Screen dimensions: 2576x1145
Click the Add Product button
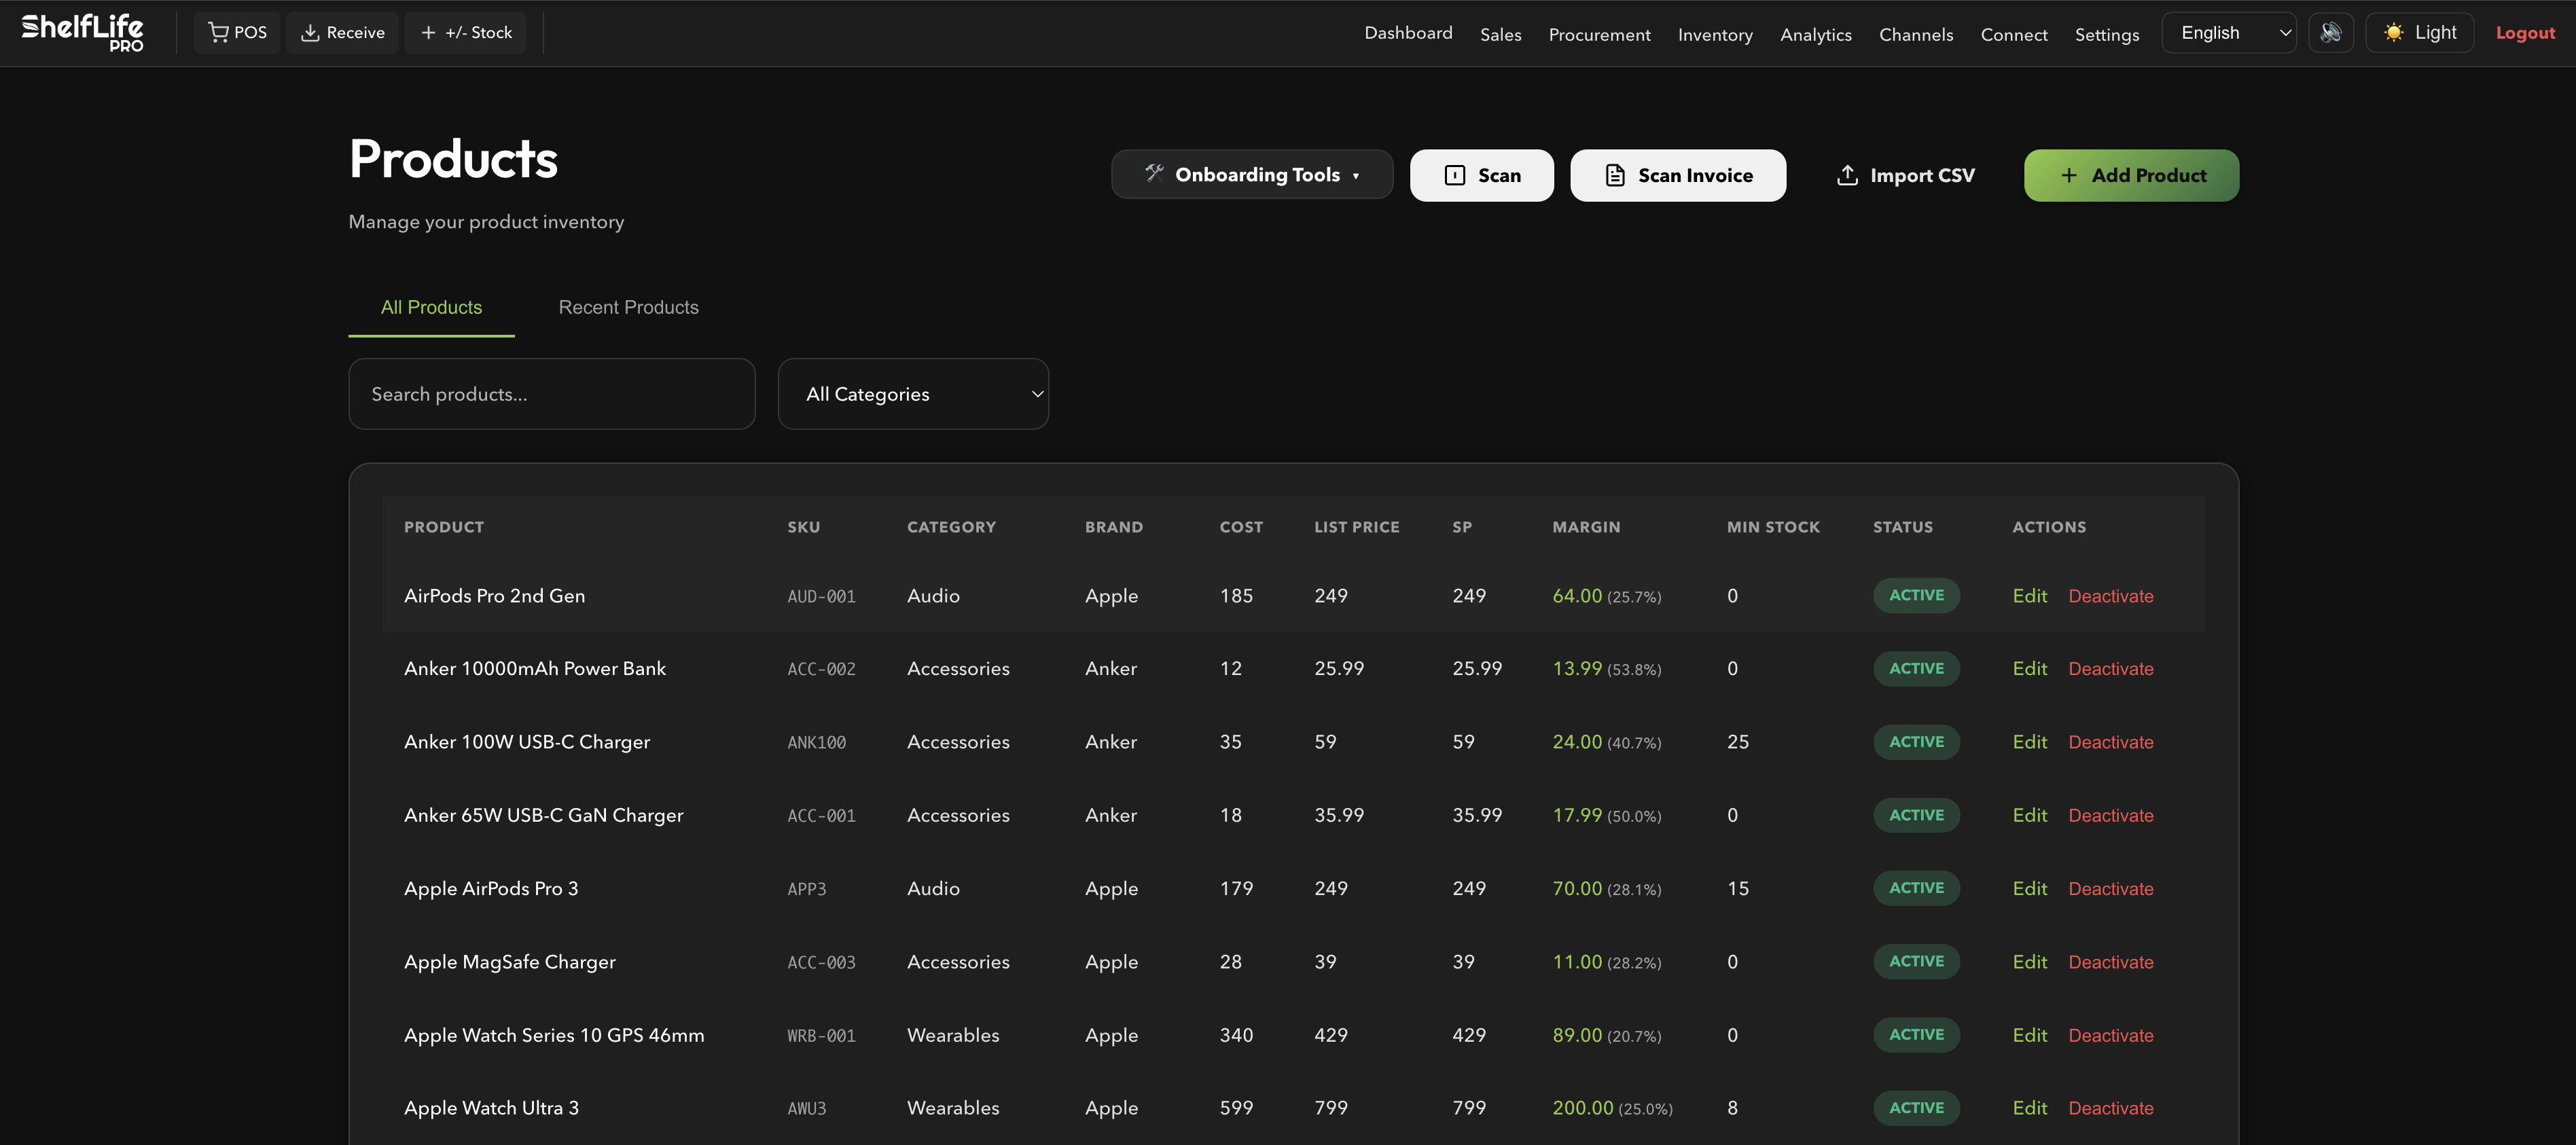(2131, 175)
